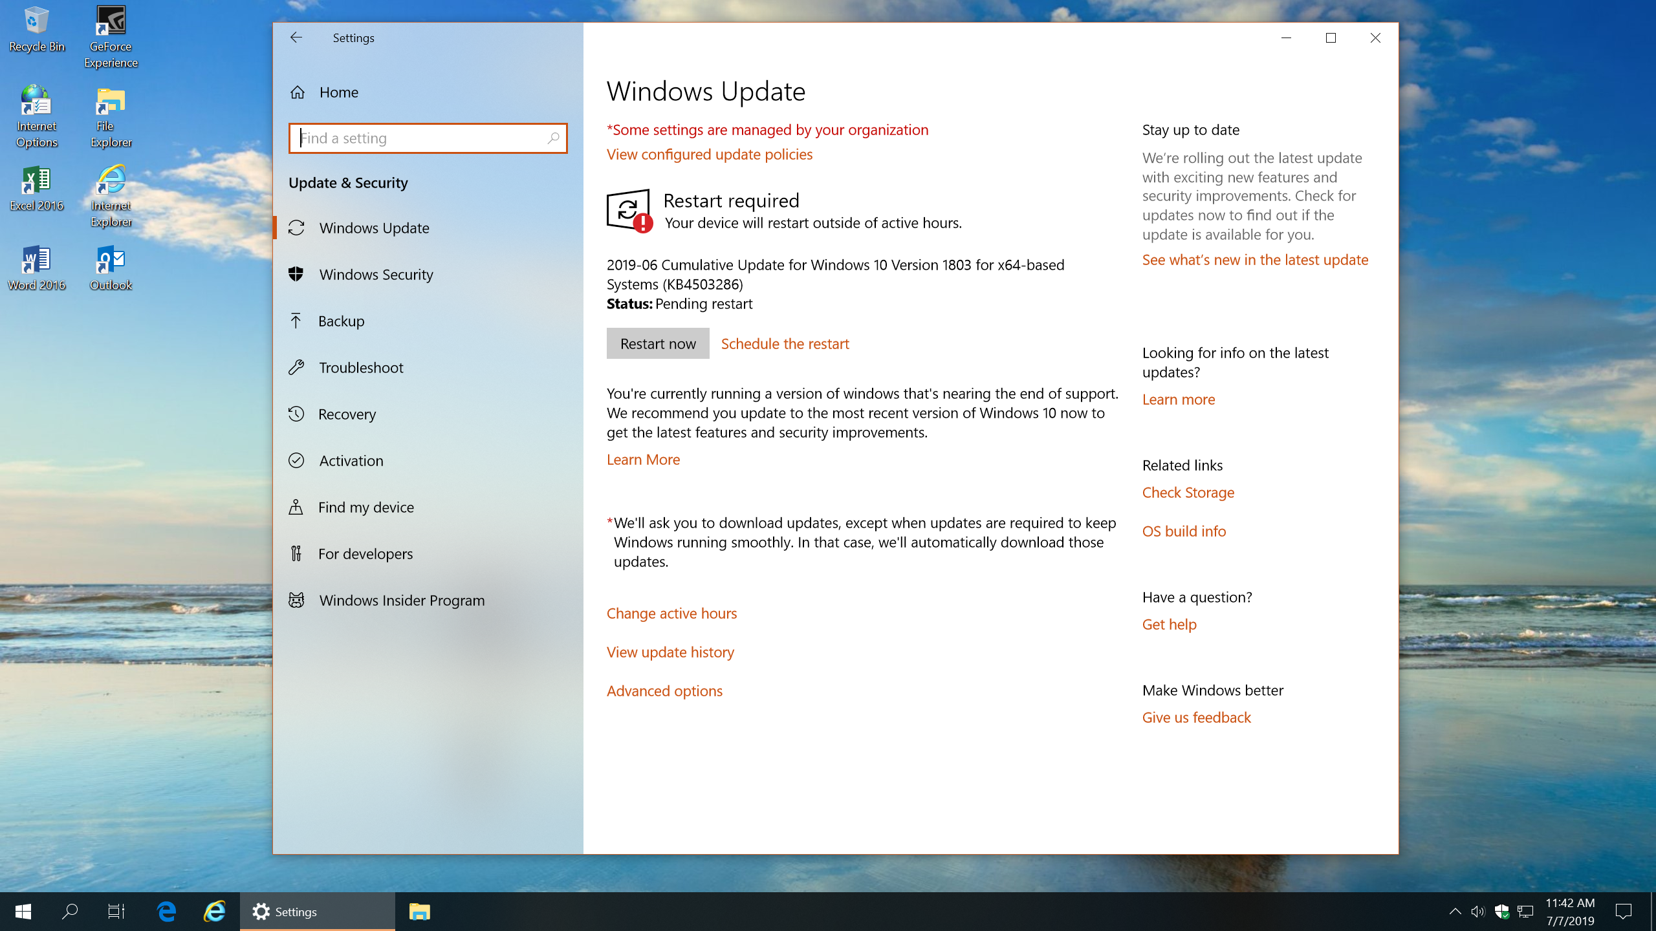This screenshot has width=1656, height=931.
Task: Open taskbar search
Action: tap(70, 912)
